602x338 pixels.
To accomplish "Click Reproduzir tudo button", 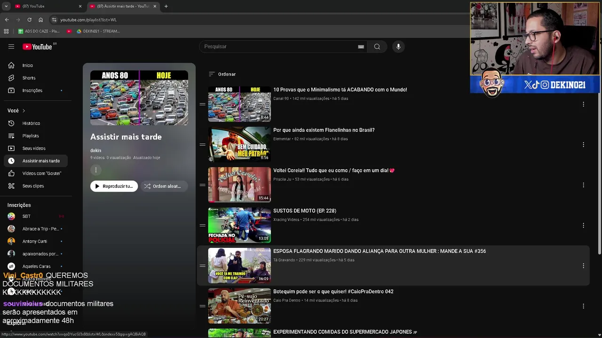I will coord(114,186).
